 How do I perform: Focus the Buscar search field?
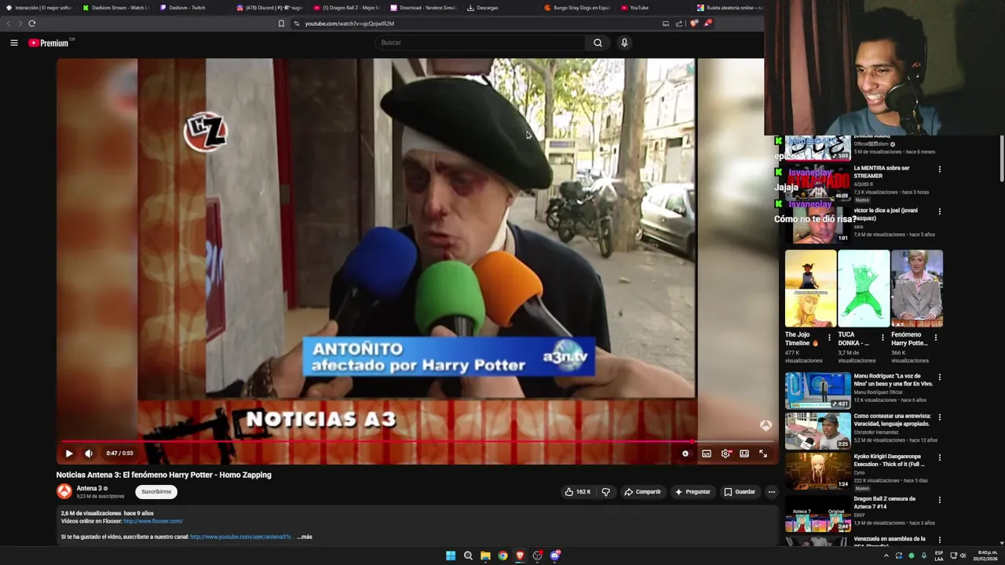click(479, 42)
